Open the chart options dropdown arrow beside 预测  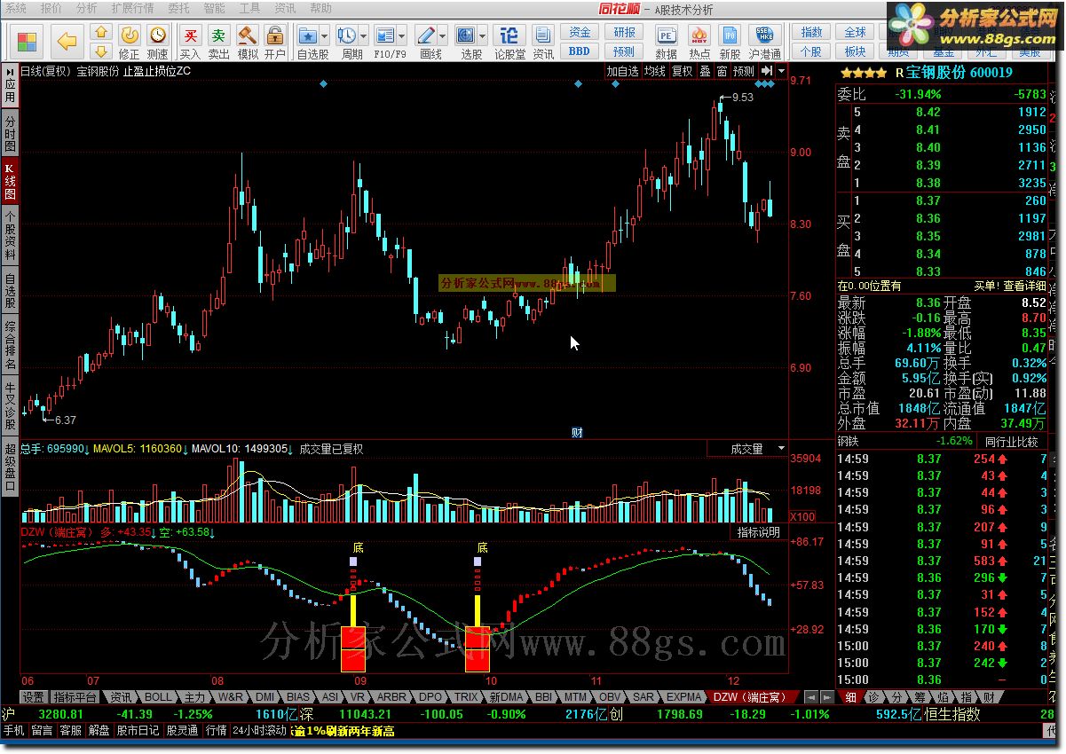point(779,71)
